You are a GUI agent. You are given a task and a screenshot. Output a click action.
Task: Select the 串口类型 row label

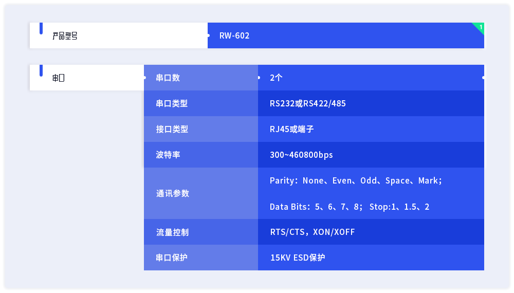tap(172, 103)
